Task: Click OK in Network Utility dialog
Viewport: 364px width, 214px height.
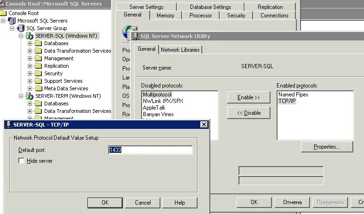Action: coord(254,202)
